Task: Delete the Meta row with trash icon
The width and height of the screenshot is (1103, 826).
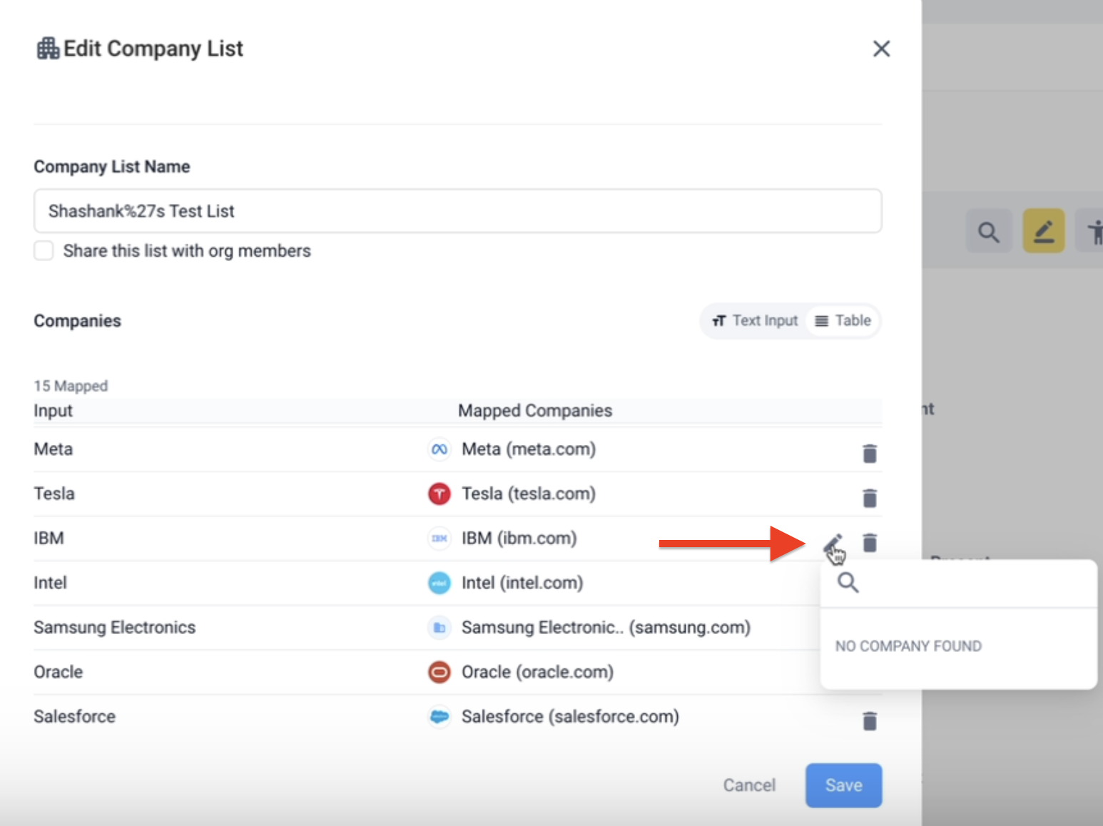Action: [869, 453]
